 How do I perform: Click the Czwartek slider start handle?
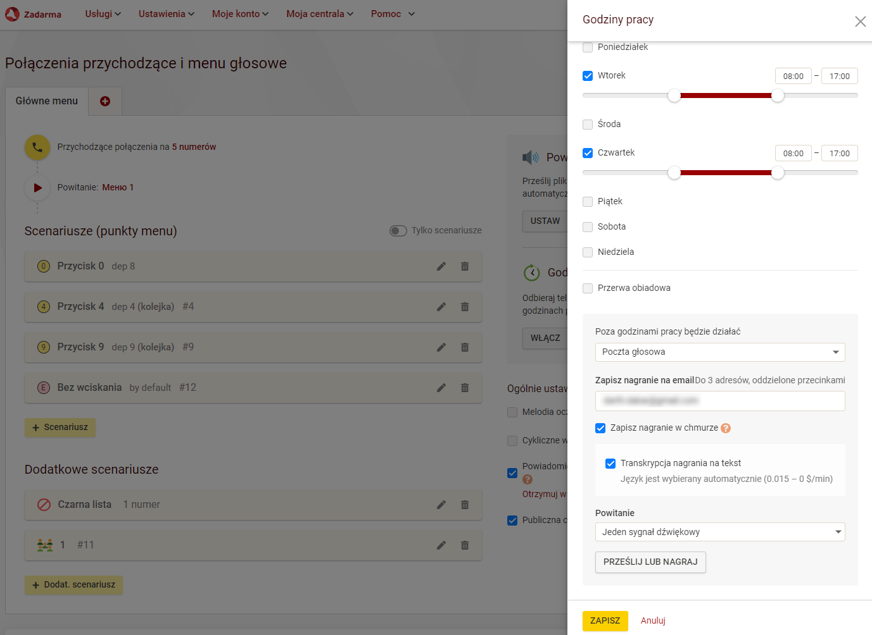[x=674, y=173]
